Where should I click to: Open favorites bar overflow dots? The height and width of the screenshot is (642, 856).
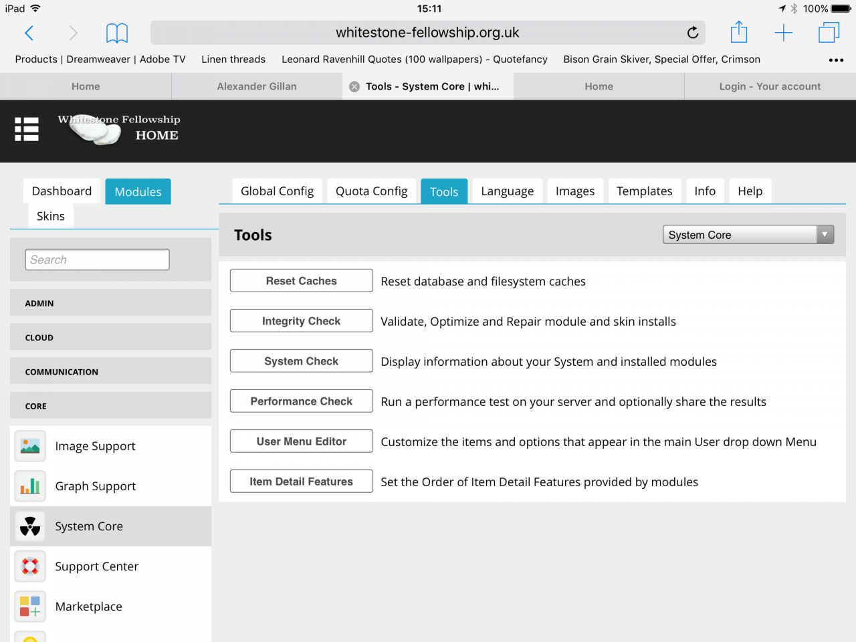point(836,60)
